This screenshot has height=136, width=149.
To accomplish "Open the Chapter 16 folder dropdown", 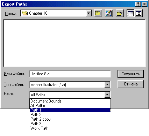I will (x=88, y=13).
